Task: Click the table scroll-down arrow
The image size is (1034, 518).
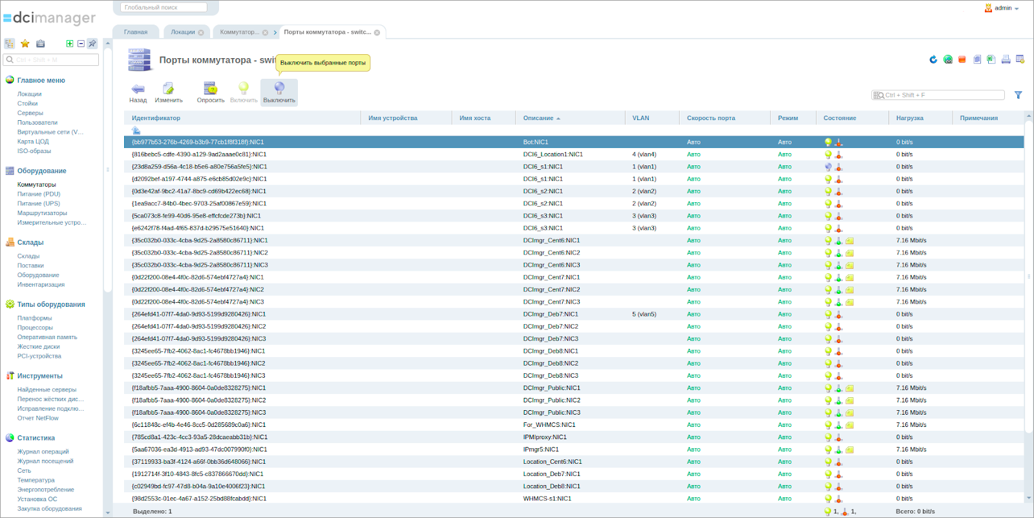Action: [1029, 498]
